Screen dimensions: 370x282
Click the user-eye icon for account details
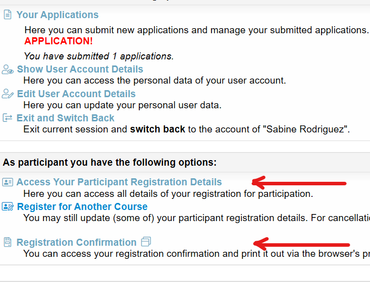[8, 69]
